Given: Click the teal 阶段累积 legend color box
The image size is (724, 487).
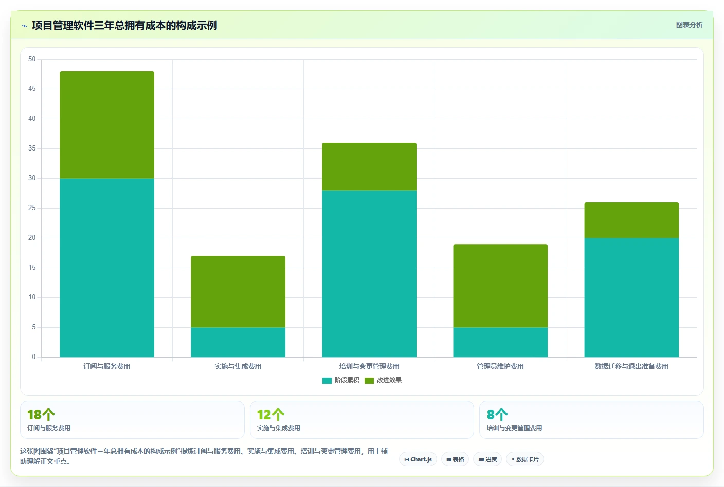Looking at the screenshot, I should 327,381.
